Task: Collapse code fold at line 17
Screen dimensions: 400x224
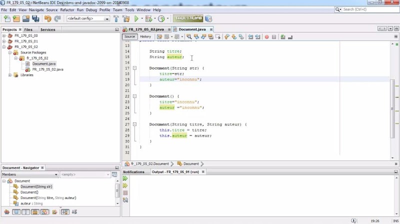Action: point(134,68)
